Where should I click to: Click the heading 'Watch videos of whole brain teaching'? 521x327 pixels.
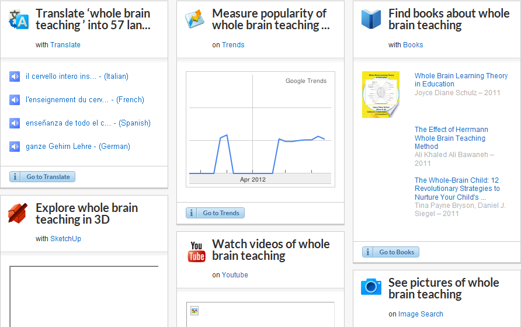[x=271, y=250]
